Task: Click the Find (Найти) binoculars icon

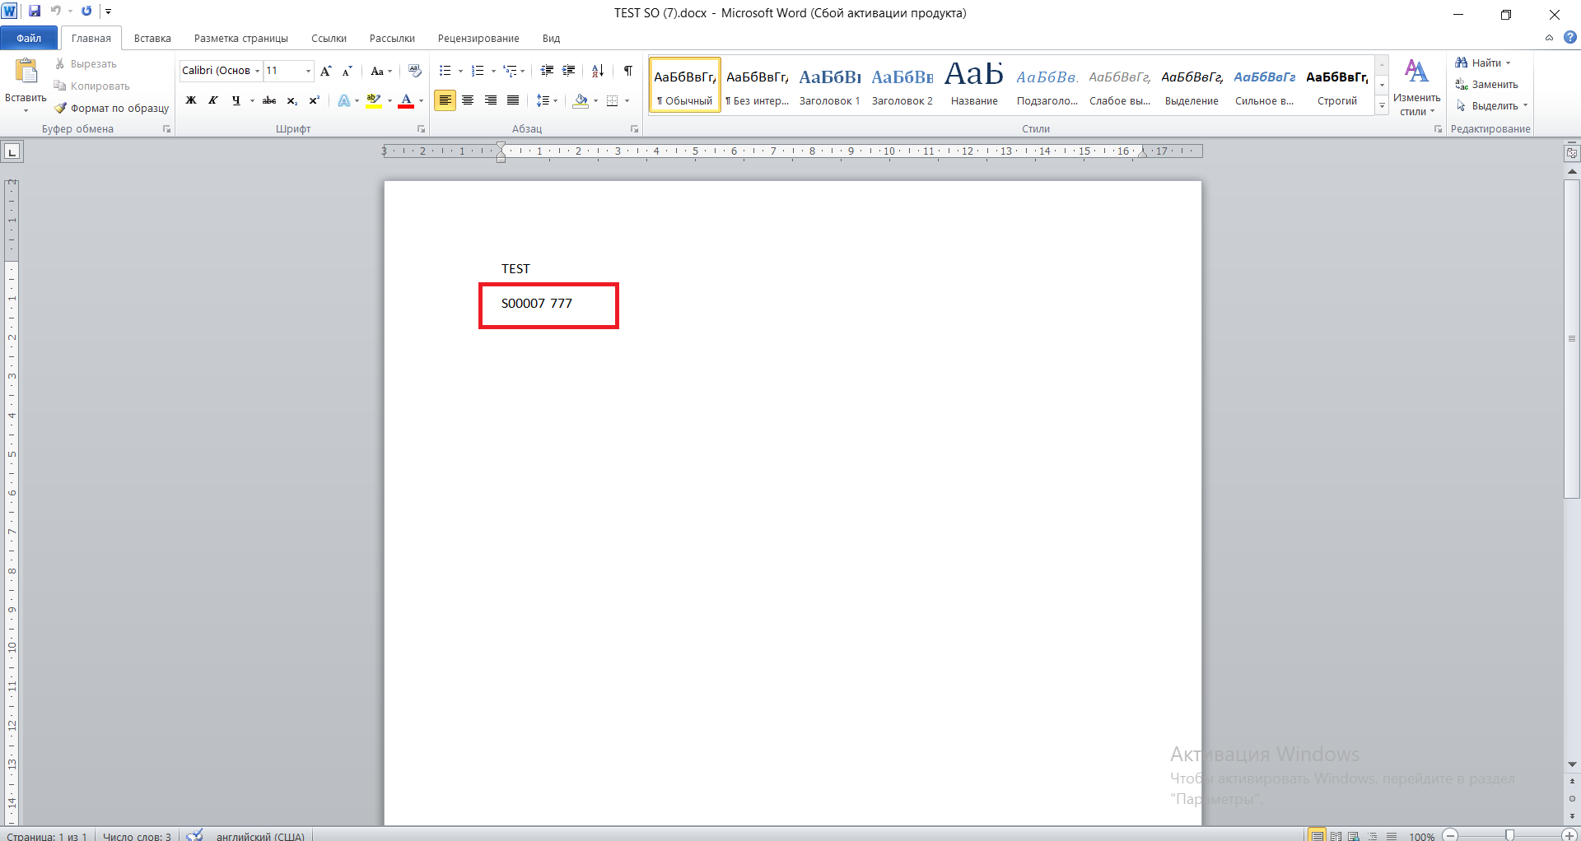Action: point(1462,63)
